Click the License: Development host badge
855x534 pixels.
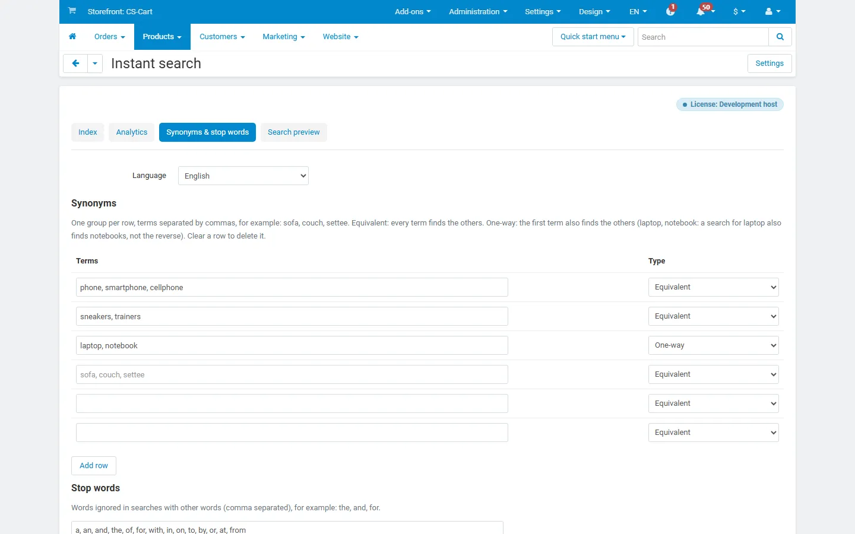click(x=730, y=104)
